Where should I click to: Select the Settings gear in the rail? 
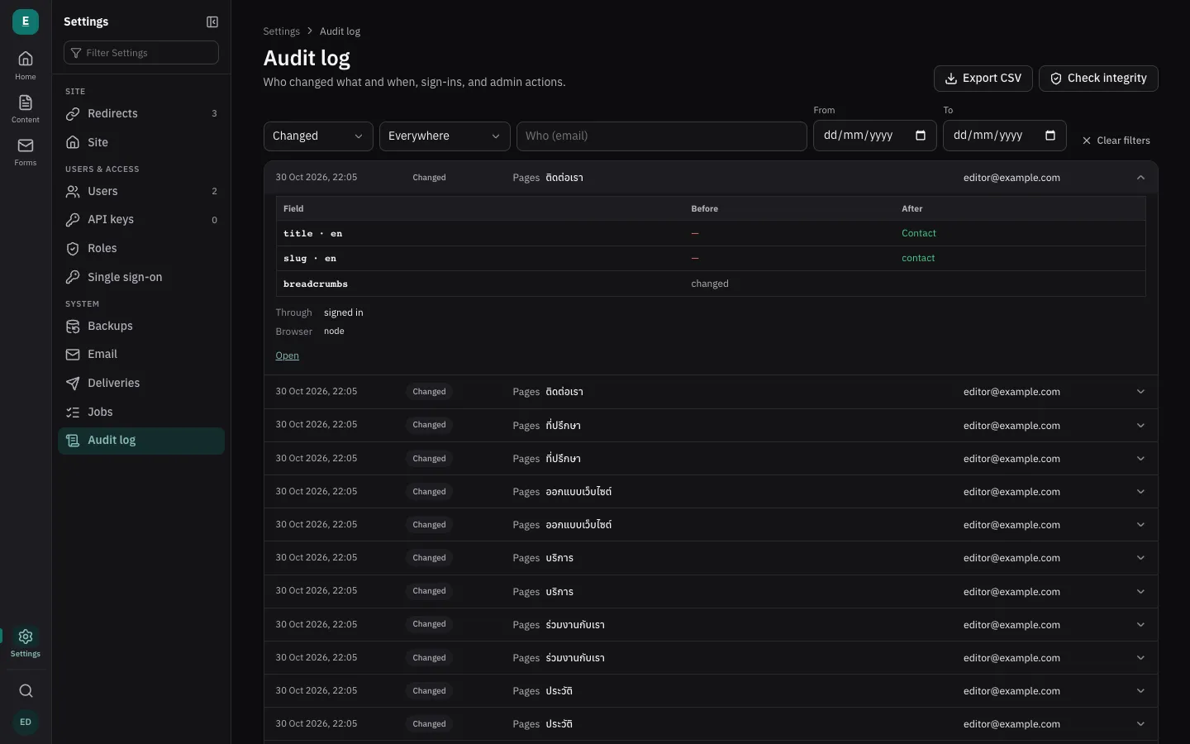26,642
